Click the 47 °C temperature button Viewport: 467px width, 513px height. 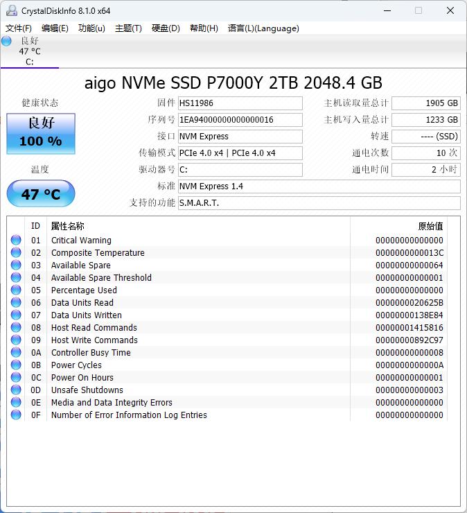coord(41,193)
